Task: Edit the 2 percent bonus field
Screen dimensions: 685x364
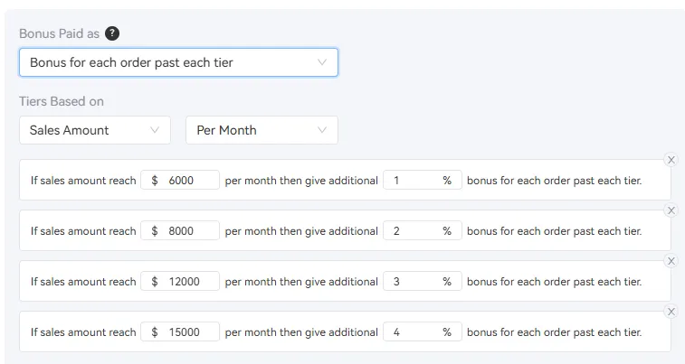Action: click(413, 231)
